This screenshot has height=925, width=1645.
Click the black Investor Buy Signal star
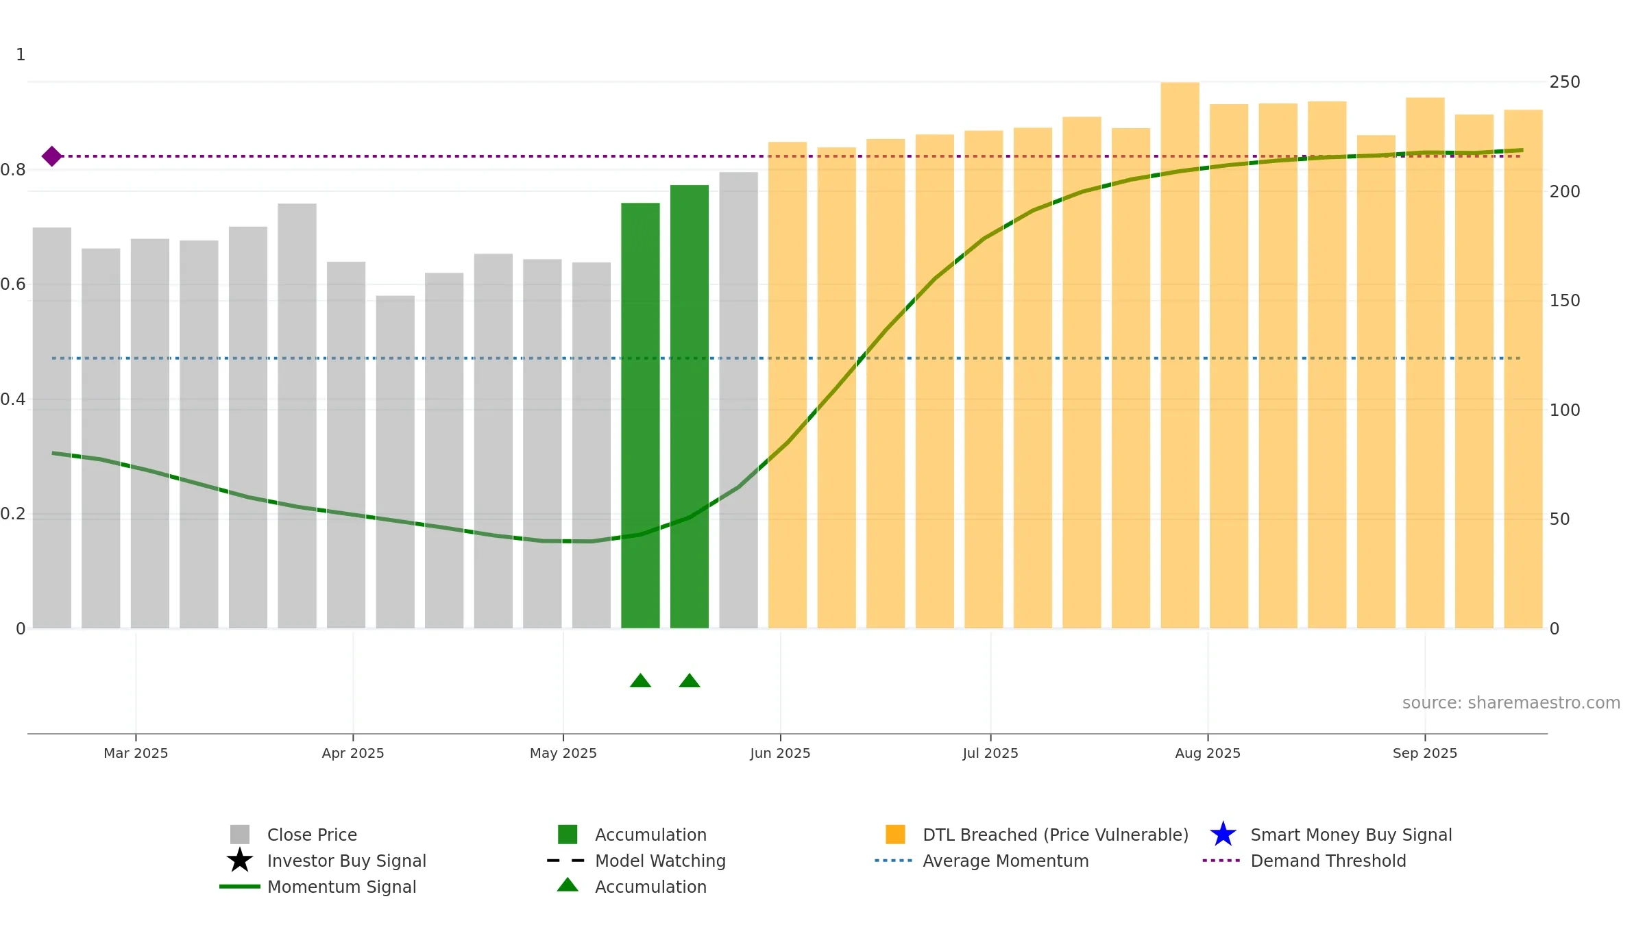240,861
